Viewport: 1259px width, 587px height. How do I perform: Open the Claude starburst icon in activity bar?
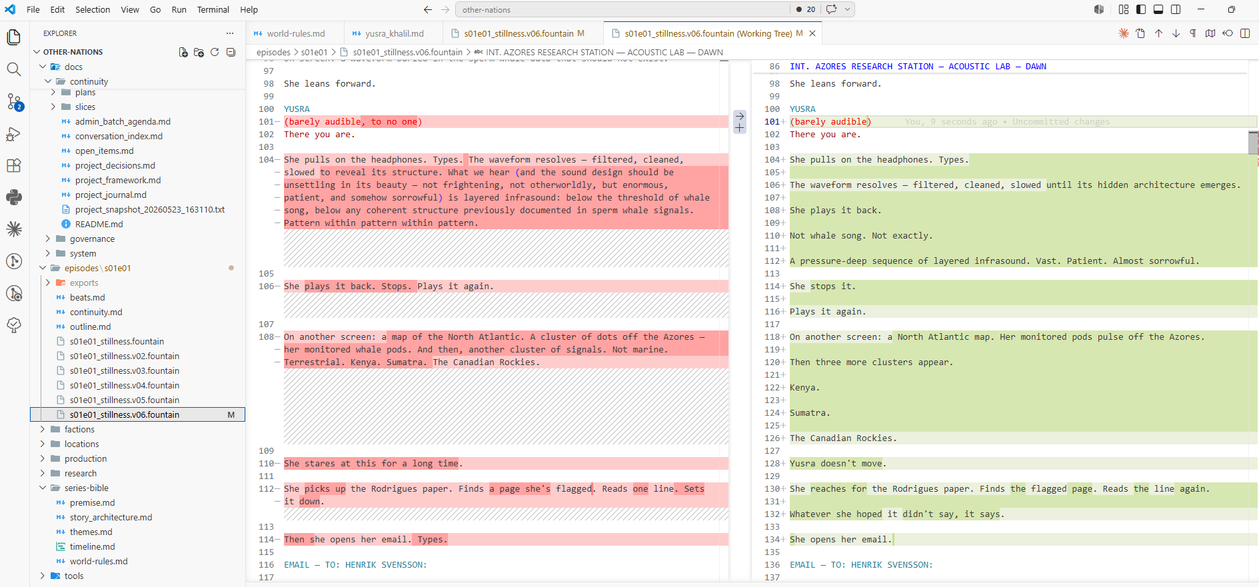[13, 229]
